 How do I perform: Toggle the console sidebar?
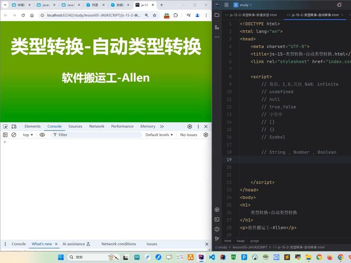coord(5,135)
